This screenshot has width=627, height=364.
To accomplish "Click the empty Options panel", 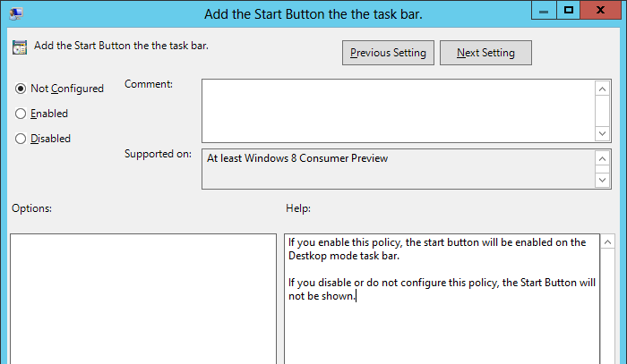I will point(143,300).
